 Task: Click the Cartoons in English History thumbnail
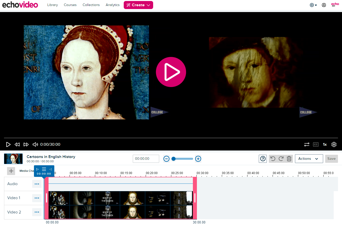click(13, 159)
